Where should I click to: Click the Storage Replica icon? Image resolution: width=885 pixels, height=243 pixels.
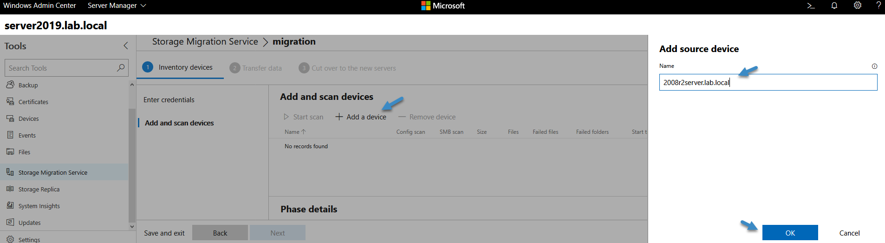(10, 189)
